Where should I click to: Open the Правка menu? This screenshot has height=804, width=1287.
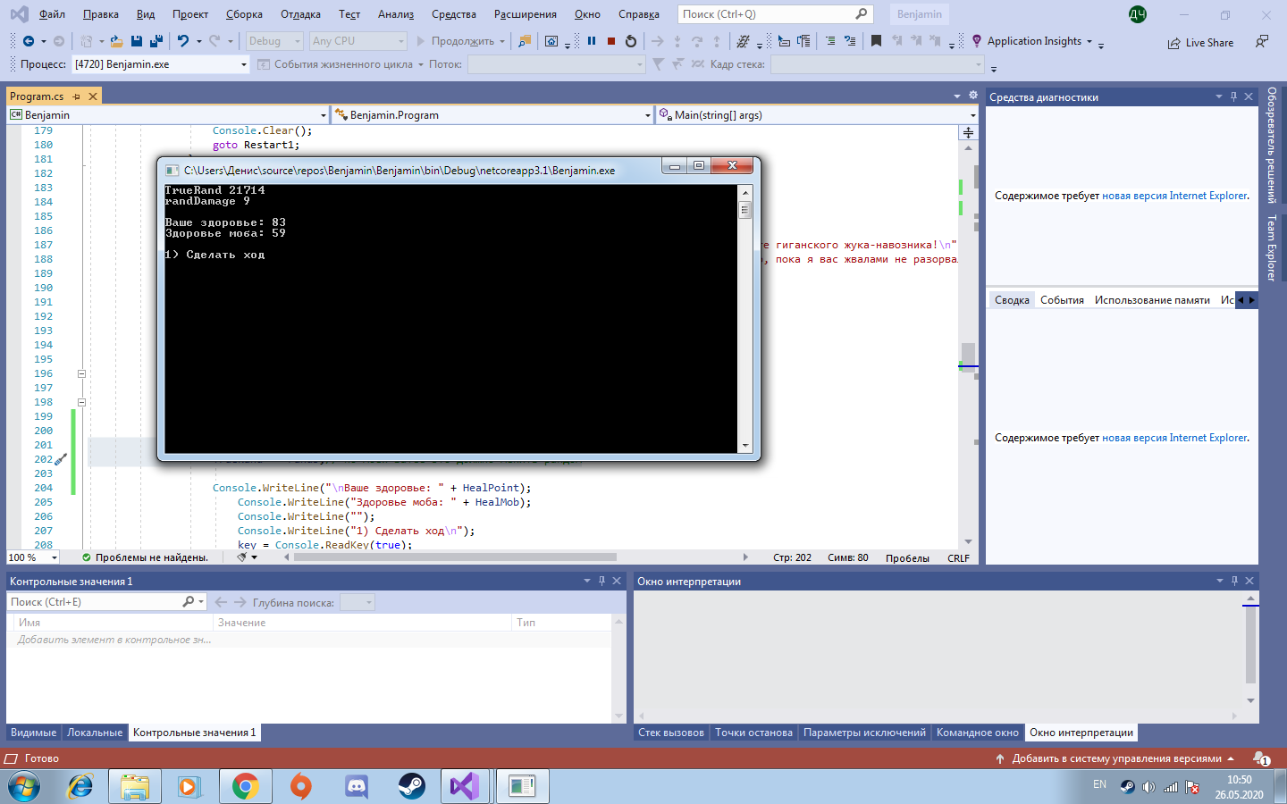tap(101, 14)
